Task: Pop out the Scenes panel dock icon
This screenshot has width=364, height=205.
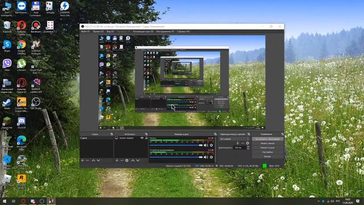Action: tap(111, 134)
